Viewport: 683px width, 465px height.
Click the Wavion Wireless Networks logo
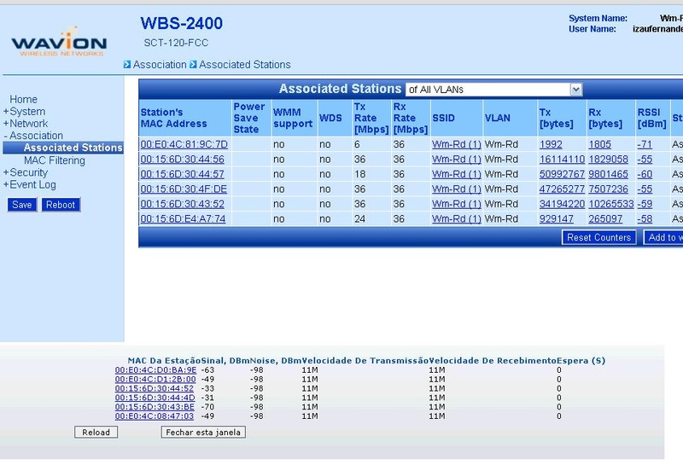tap(59, 41)
